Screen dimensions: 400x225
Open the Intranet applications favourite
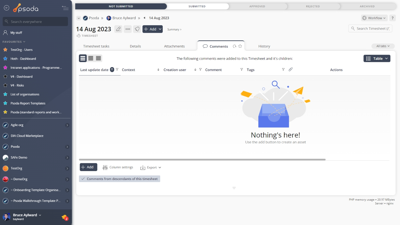36,68
